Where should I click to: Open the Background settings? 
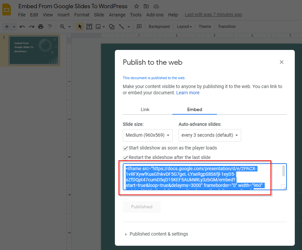click(x=159, y=27)
